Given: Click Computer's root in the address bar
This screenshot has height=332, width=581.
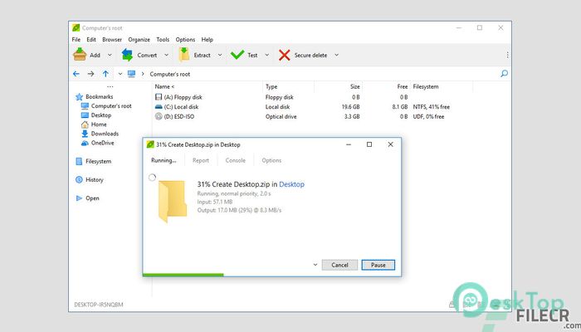Looking at the screenshot, I should pos(169,74).
